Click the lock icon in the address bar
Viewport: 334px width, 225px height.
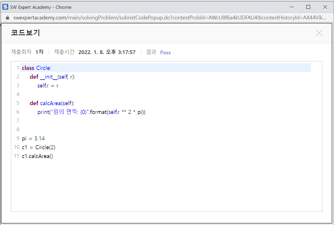pyautogui.click(x=7, y=18)
